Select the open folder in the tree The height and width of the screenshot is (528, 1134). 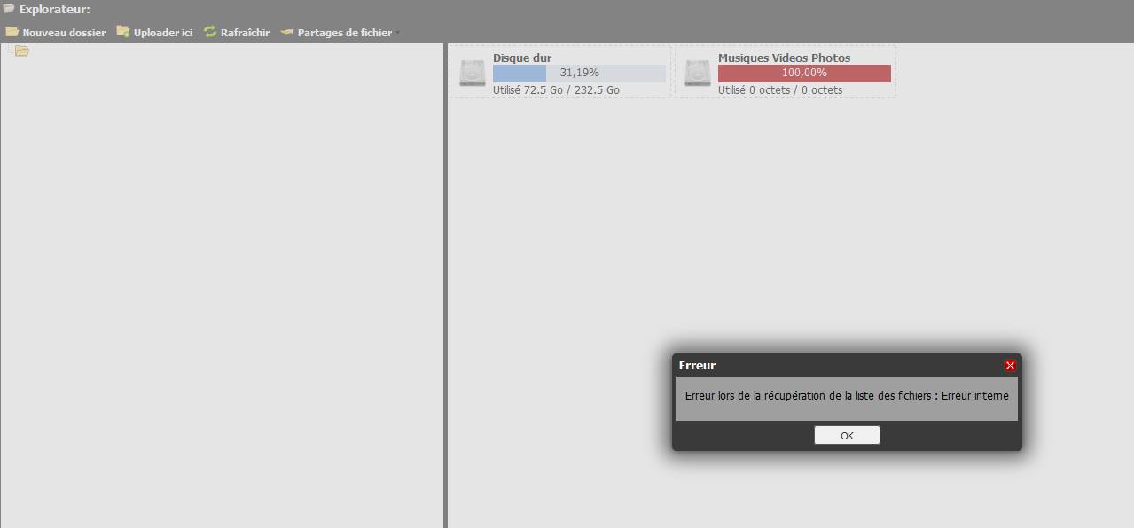tap(22, 50)
